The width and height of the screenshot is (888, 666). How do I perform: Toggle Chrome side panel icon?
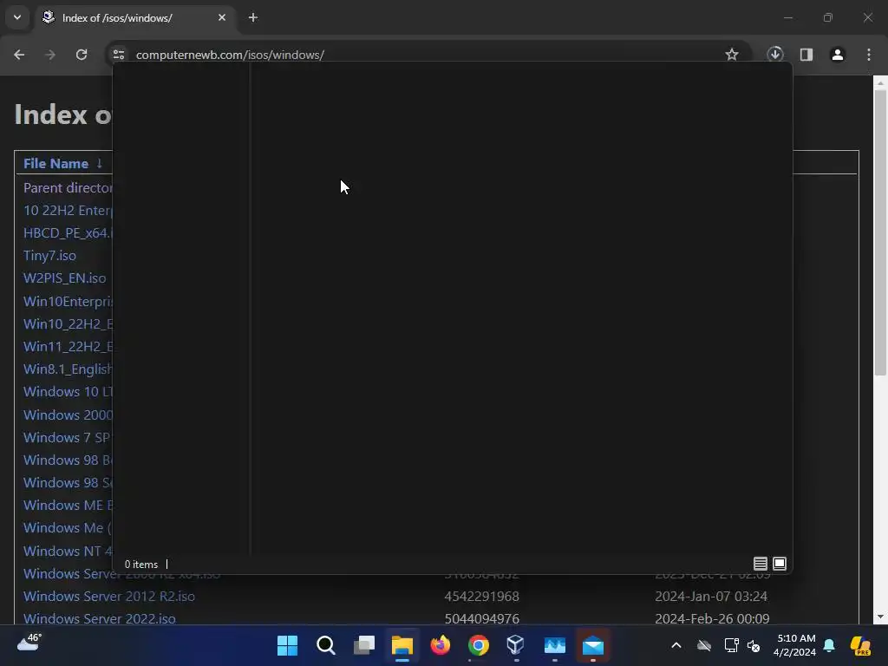coord(806,55)
